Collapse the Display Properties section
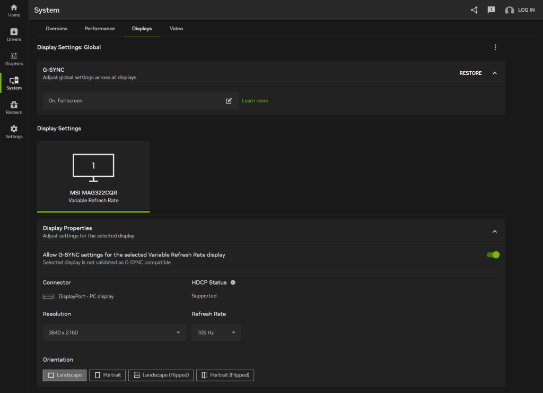 point(495,232)
